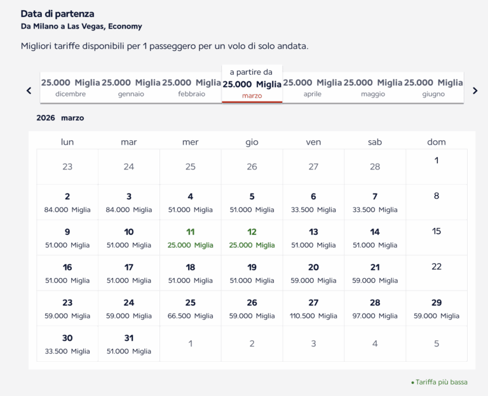Select March 12 lowest fare date
The width and height of the screenshot is (488, 396).
coord(252,238)
